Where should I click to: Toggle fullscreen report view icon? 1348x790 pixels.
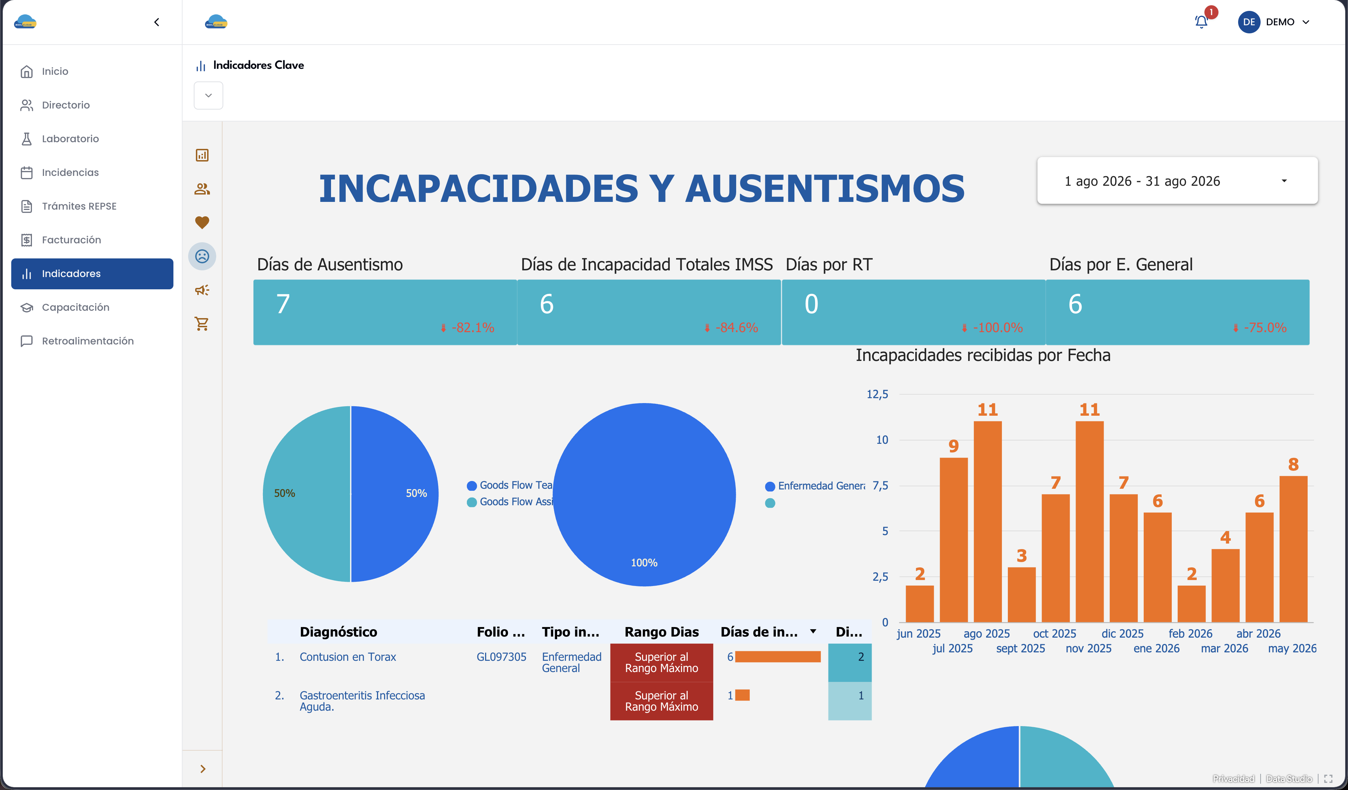click(x=1328, y=779)
